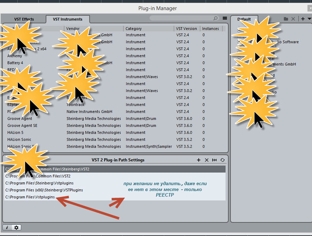Click the delete X icon beside folder icon
312x236 pixels.
pyautogui.click(x=293, y=19)
